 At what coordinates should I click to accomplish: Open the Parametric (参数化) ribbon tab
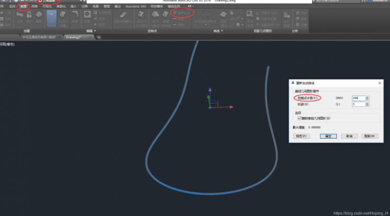point(61,6)
